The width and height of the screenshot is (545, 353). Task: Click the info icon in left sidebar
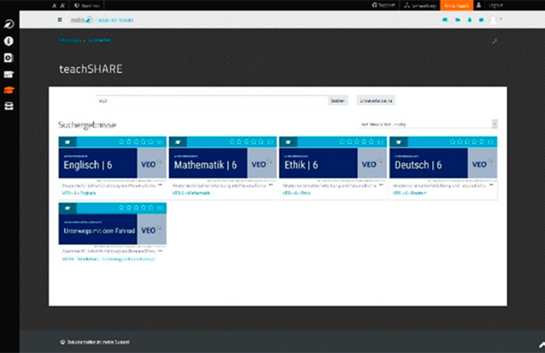click(x=8, y=41)
